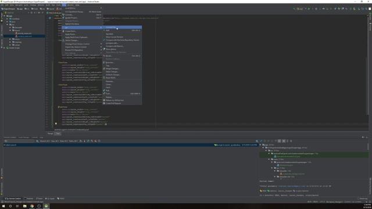The image size is (372, 209).
Task: Open the Terminal tool window tab
Action: pos(29,199)
